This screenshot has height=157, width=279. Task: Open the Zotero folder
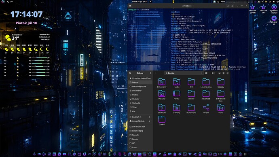coord(162,119)
